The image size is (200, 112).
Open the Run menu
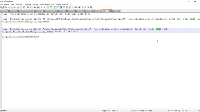tap(53, 5)
